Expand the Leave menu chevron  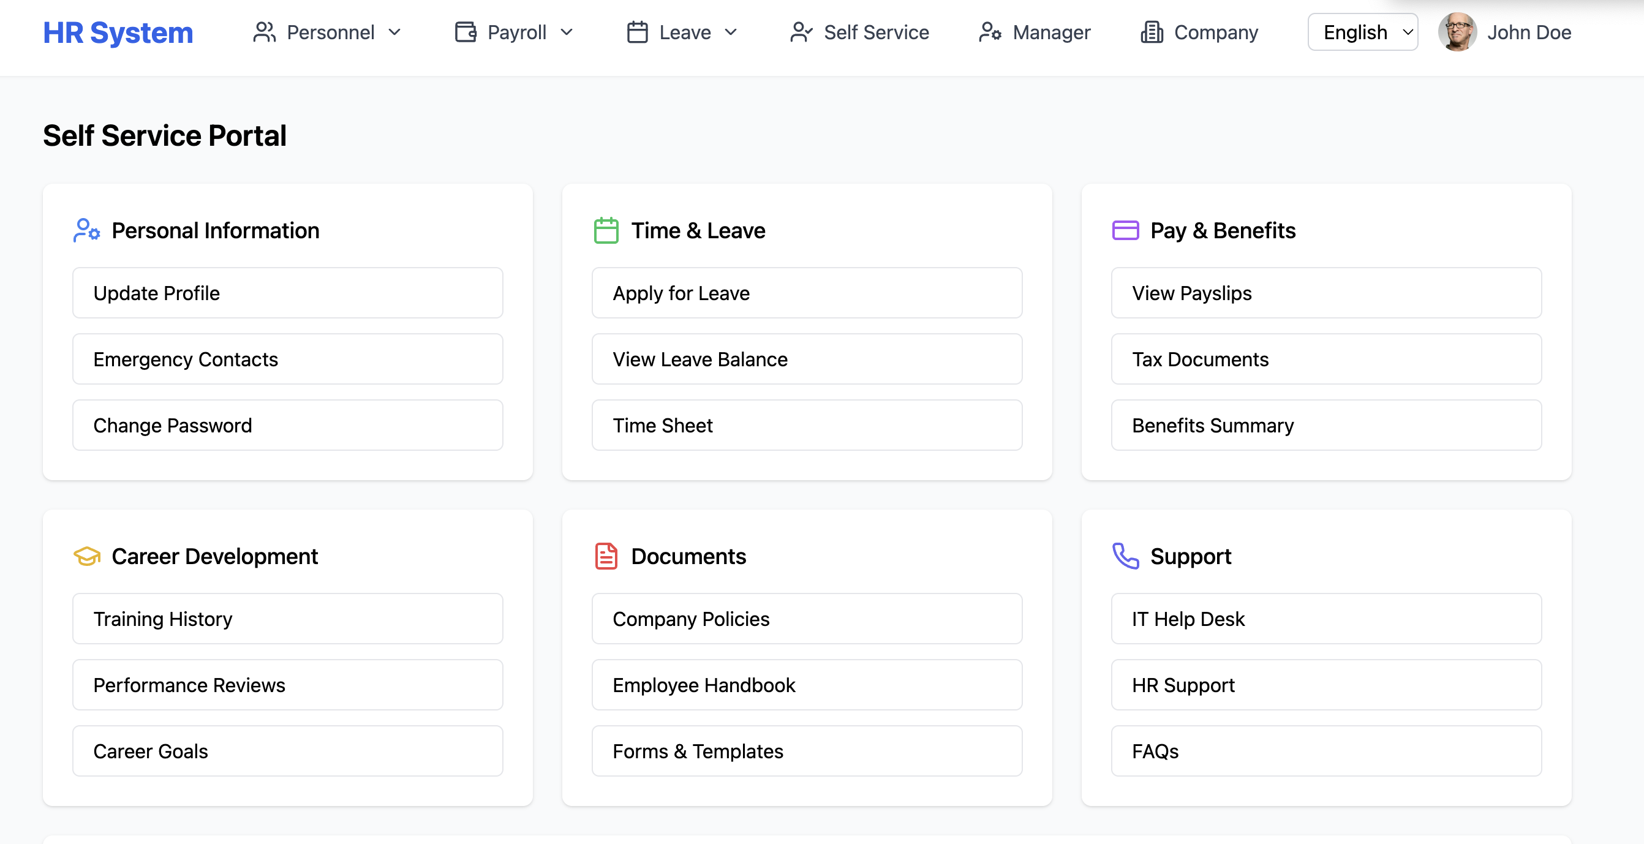coord(731,32)
